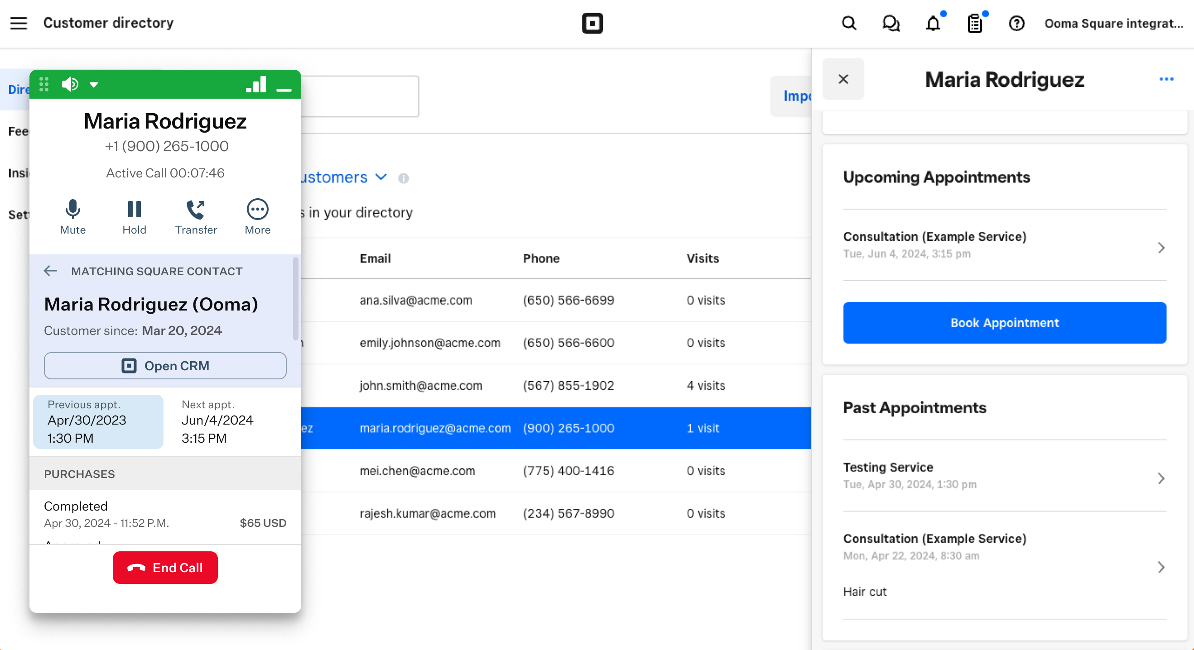The image size is (1194, 650).
Task: Open three-dot menu for Maria Rodriguez
Action: [1166, 79]
